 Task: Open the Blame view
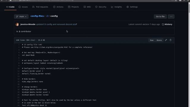pos(159,40)
